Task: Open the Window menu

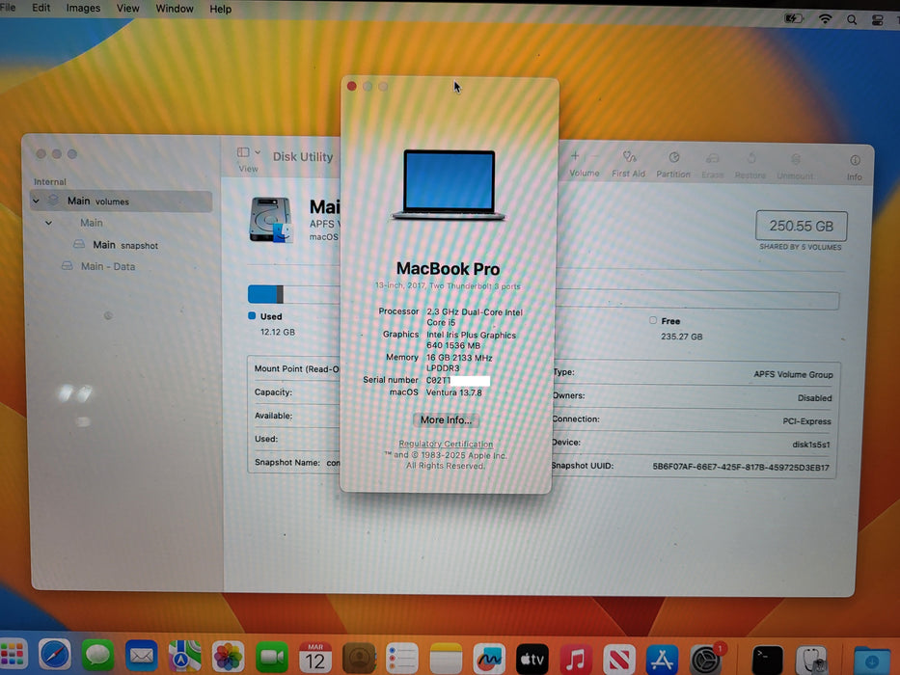Action: (175, 10)
